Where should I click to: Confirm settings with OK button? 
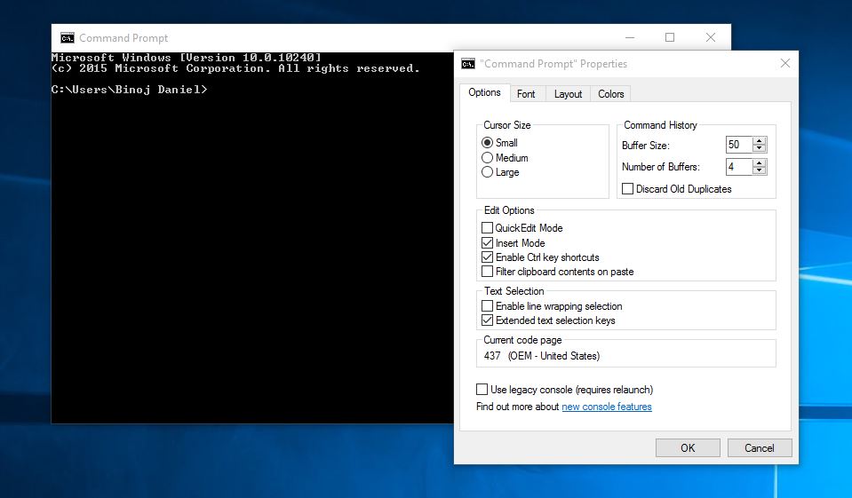(688, 448)
